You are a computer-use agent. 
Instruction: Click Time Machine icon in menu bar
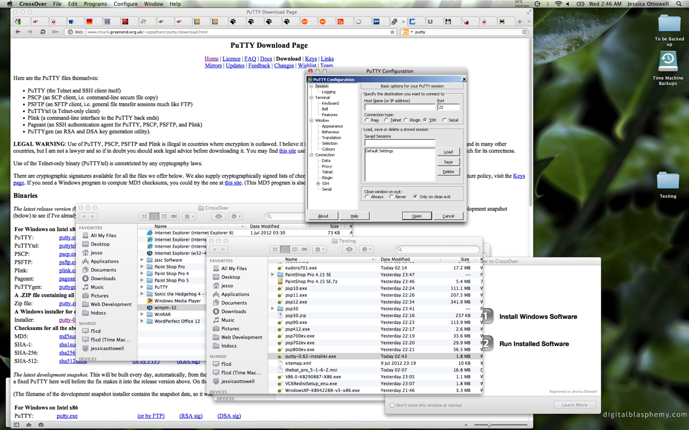tap(537, 4)
